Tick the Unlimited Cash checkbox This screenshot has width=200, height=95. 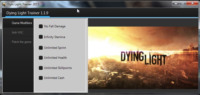[41, 78]
